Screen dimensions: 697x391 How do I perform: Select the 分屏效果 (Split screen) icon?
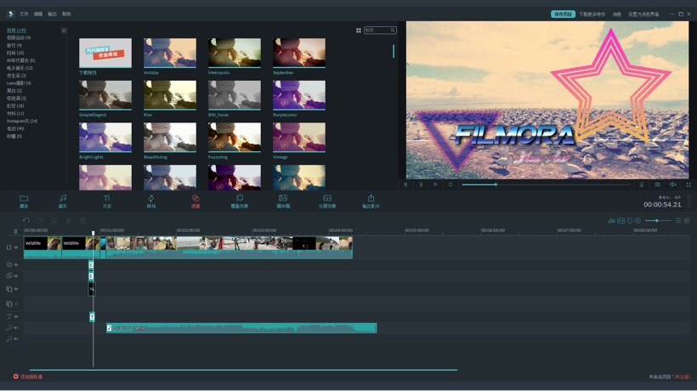point(327,199)
